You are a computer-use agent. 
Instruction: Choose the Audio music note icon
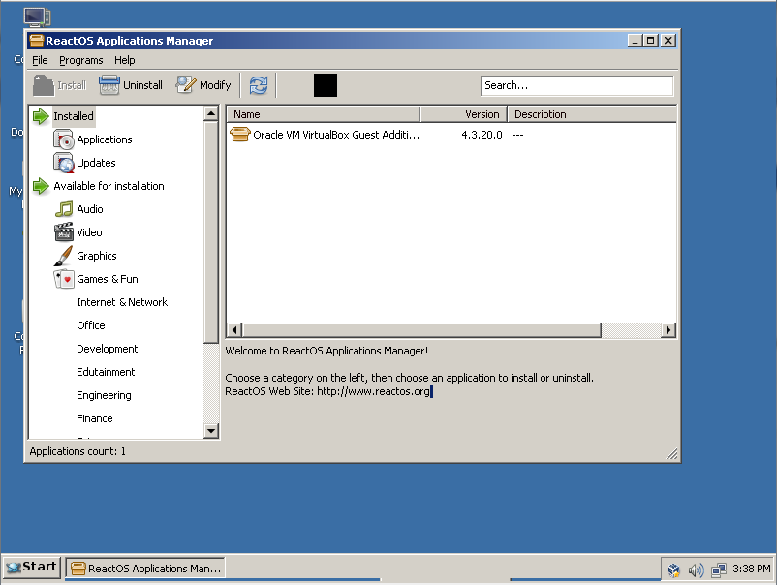click(63, 209)
